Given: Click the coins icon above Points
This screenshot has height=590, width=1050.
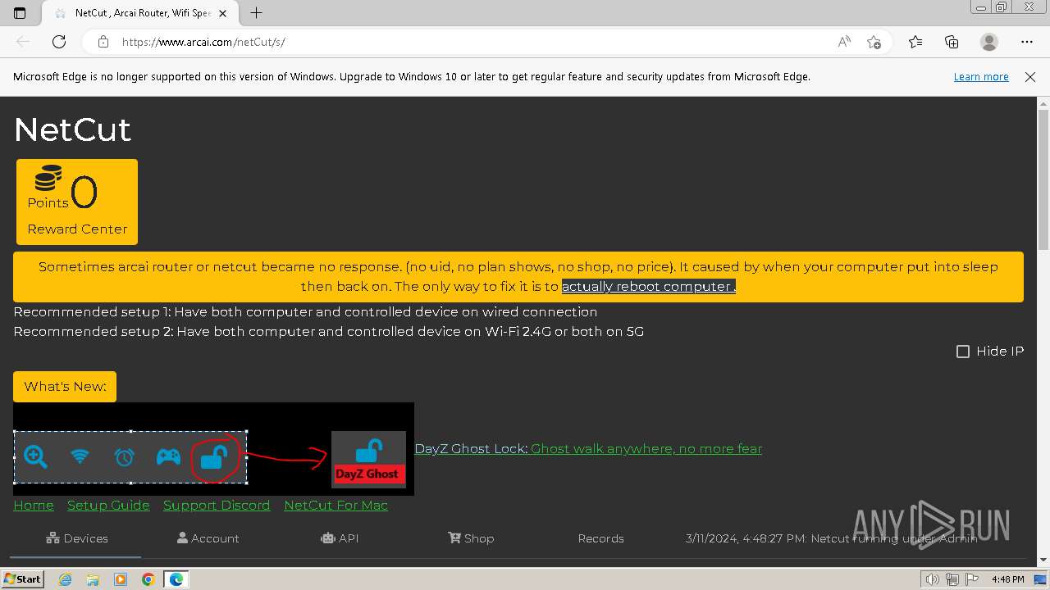Looking at the screenshot, I should tap(48, 178).
